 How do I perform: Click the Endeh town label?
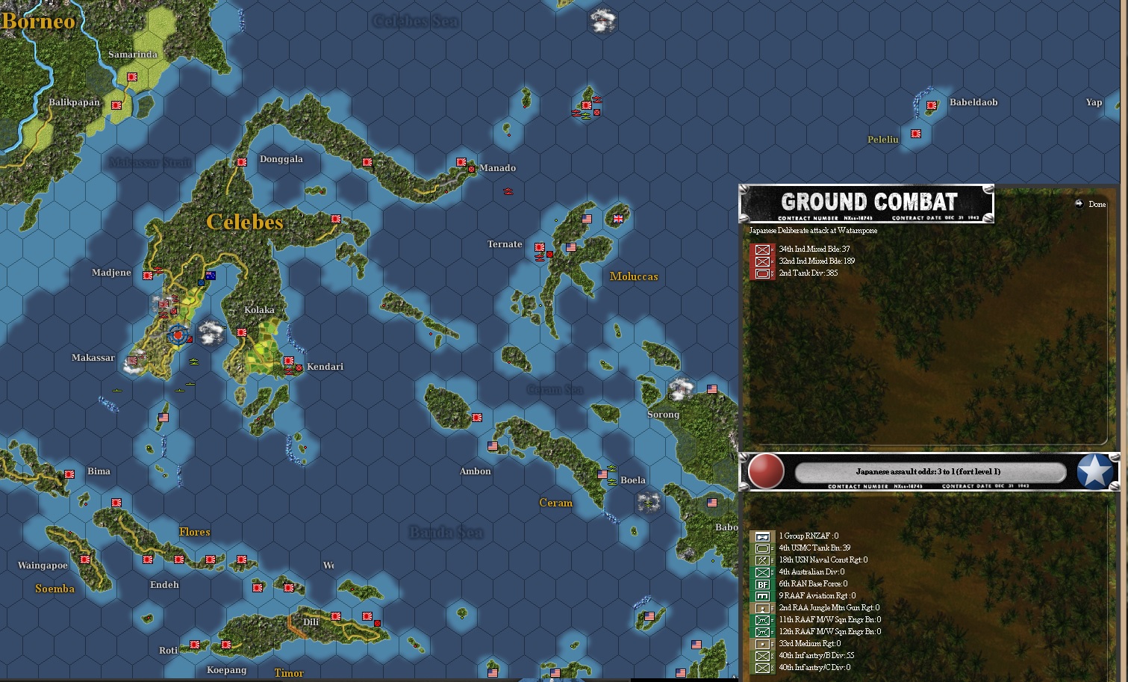point(164,585)
